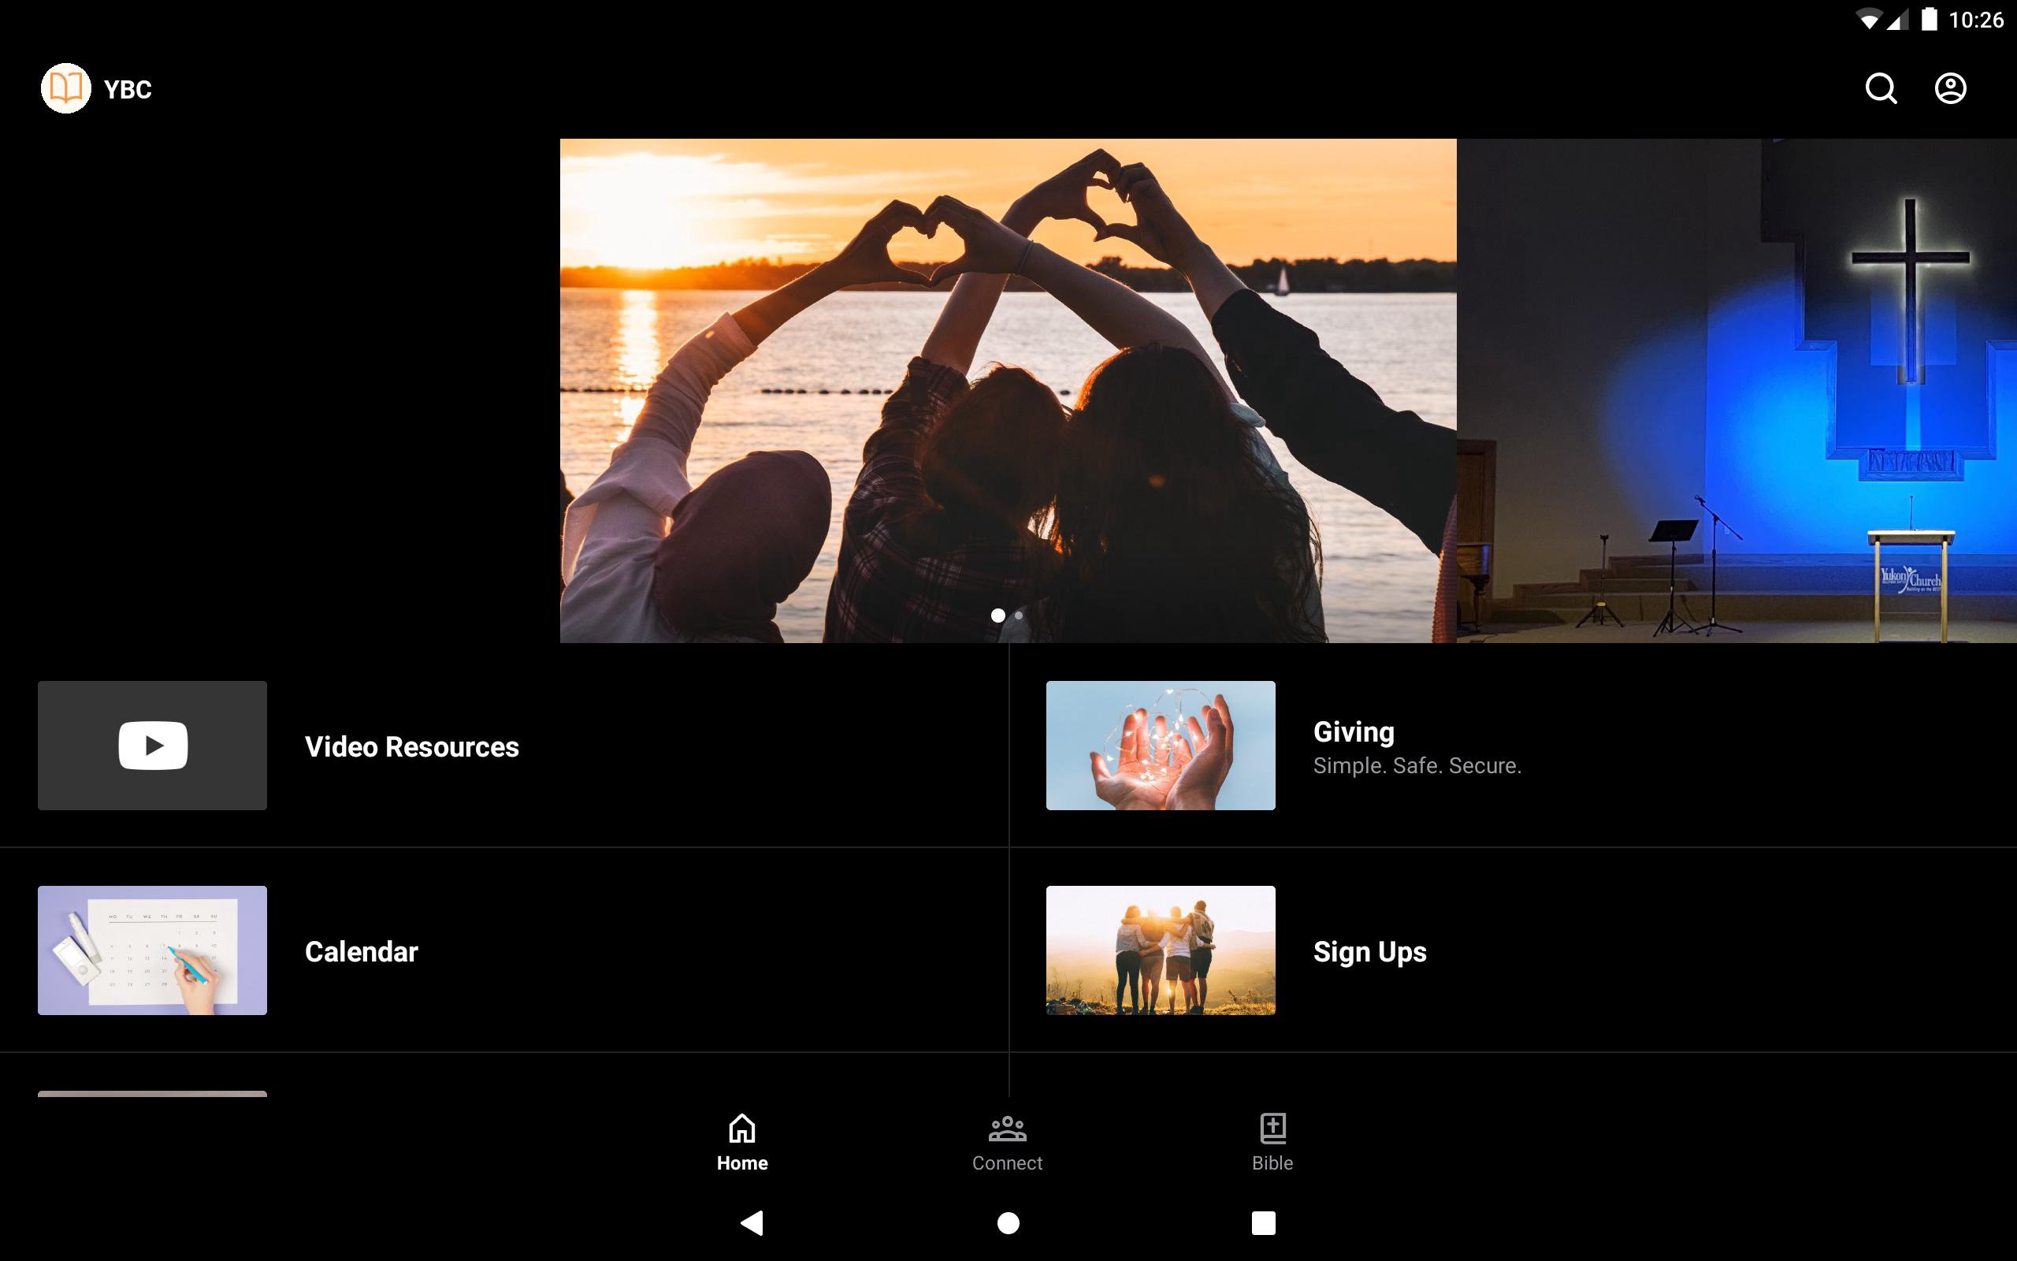The width and height of the screenshot is (2017, 1261).
Task: Select second carousel page dot
Action: tap(1019, 616)
